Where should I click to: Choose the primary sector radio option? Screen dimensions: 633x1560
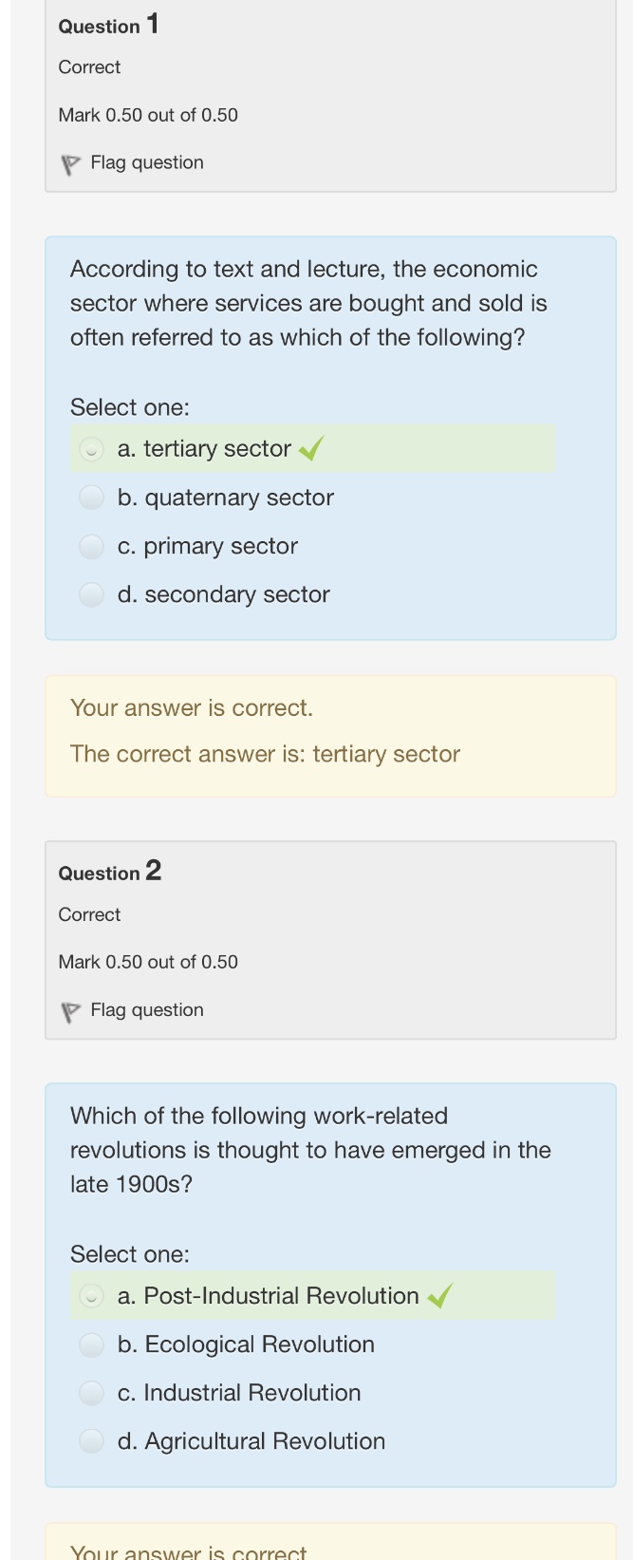pyautogui.click(x=91, y=546)
